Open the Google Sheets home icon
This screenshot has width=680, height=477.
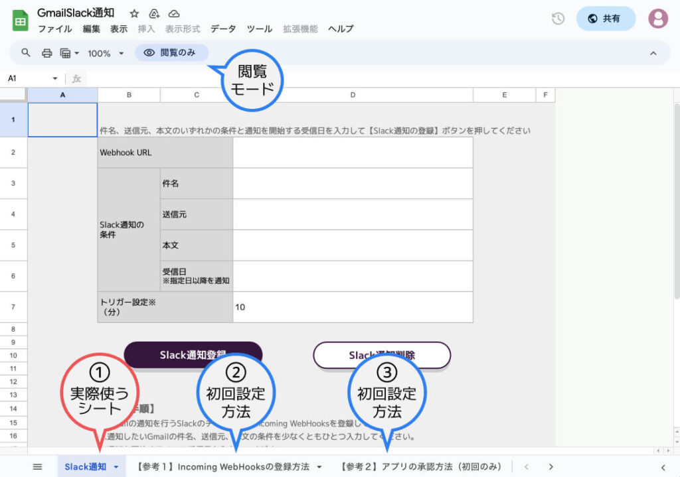pos(20,21)
